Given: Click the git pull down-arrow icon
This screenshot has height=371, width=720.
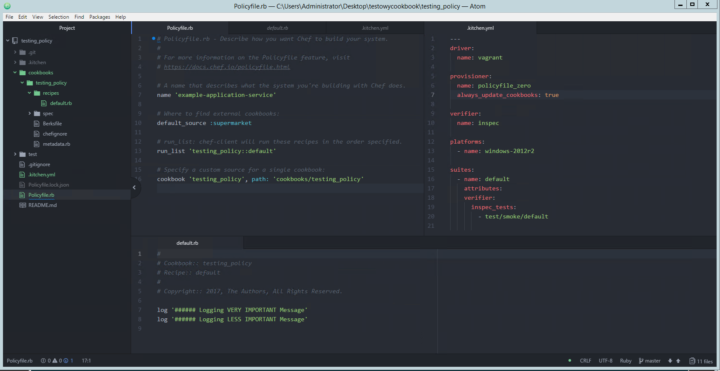Looking at the screenshot, I should coord(670,361).
